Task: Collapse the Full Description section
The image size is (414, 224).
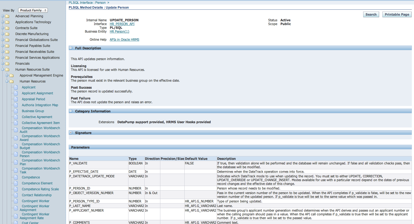Action: click(x=71, y=48)
